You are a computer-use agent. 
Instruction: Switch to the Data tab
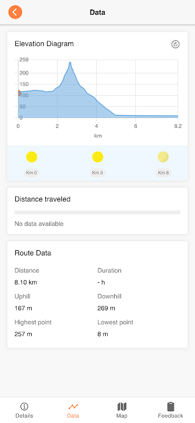pos(73,410)
